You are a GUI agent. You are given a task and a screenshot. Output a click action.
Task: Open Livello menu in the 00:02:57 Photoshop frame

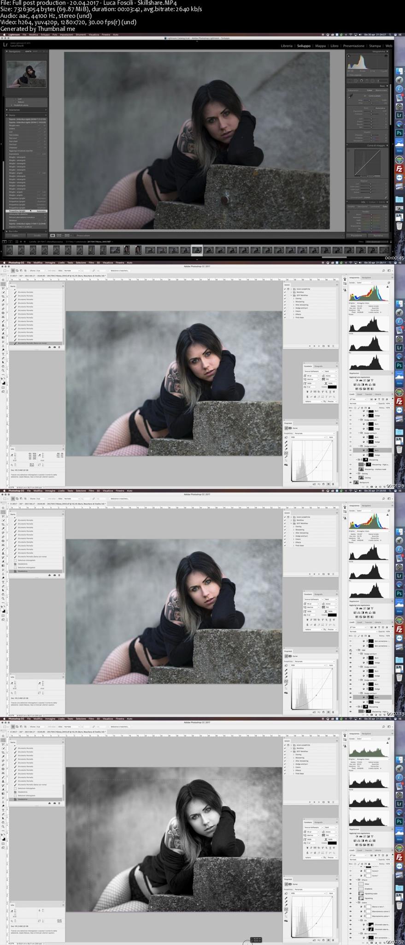point(61,718)
